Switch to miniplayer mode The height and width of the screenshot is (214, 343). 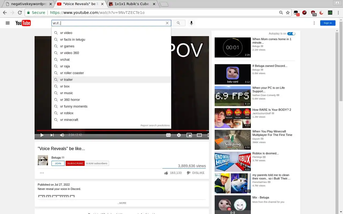click(x=189, y=135)
